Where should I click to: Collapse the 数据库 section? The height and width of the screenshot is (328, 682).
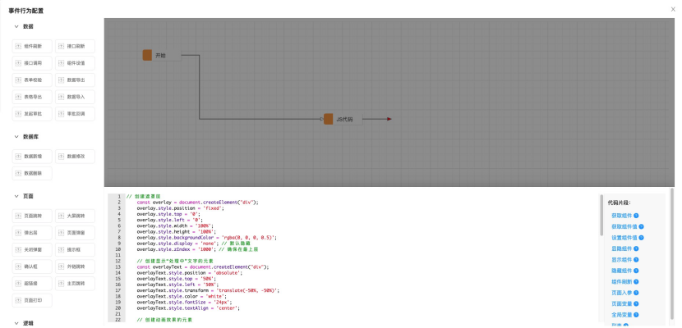click(x=16, y=137)
